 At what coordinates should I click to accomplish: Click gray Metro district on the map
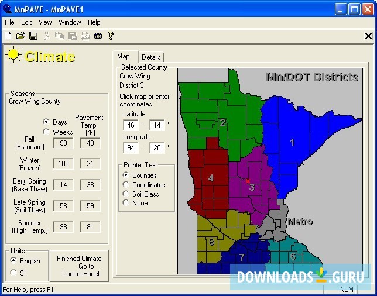[274, 223]
